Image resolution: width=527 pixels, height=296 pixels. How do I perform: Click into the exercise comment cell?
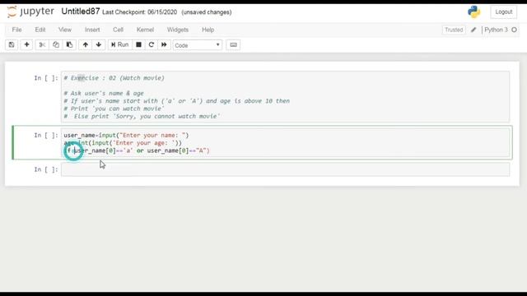pyautogui.click(x=285, y=97)
